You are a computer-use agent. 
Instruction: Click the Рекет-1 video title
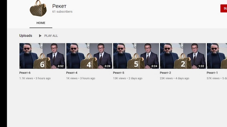(212, 73)
